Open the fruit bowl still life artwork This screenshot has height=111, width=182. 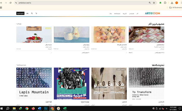(x=34, y=35)
